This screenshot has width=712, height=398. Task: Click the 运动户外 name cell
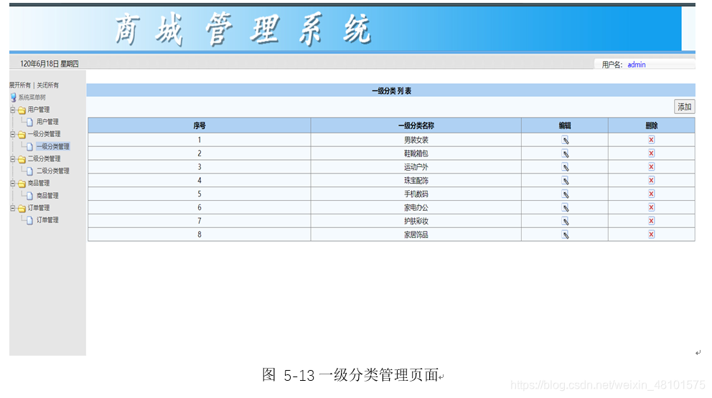click(x=416, y=167)
